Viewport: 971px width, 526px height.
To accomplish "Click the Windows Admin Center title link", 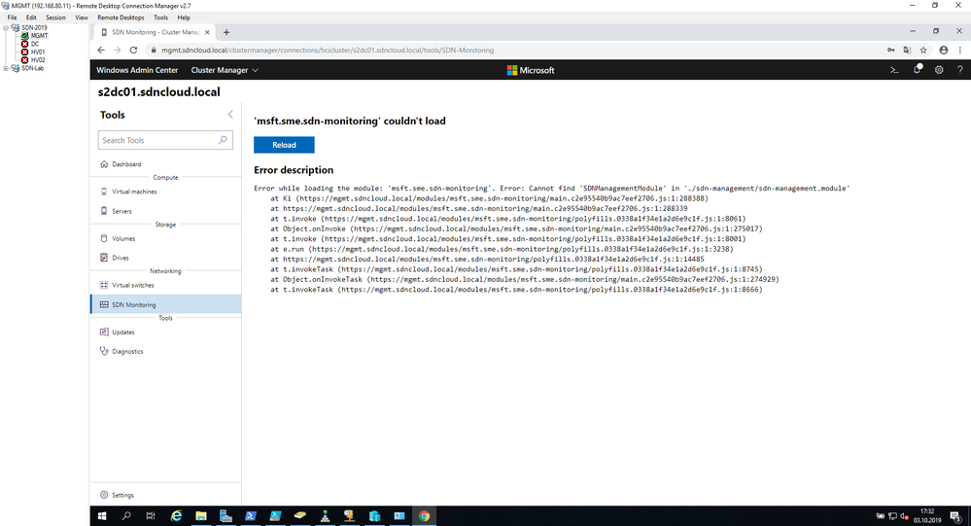I will 137,70.
